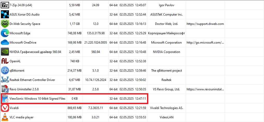The image size is (264, 122).
Task: Click VS Revo Group, Ltd. cell
Action: (166, 89)
